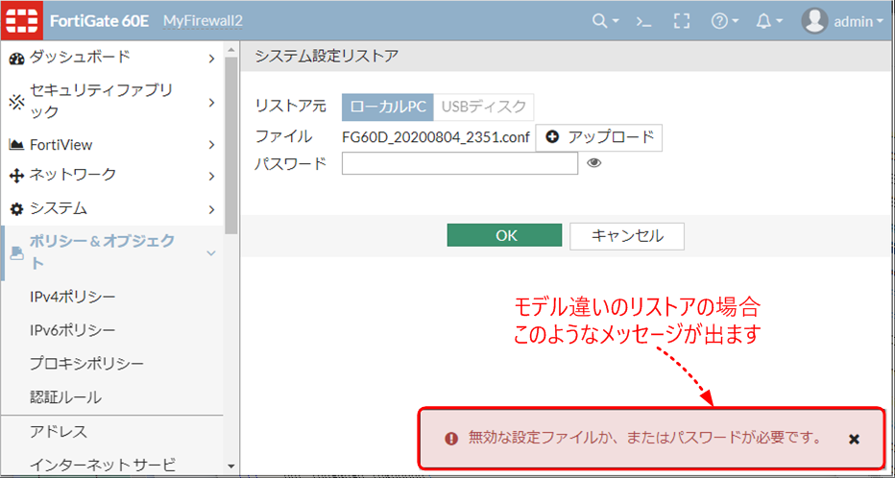
Task: Dismiss the error message with X
Action: point(854,440)
